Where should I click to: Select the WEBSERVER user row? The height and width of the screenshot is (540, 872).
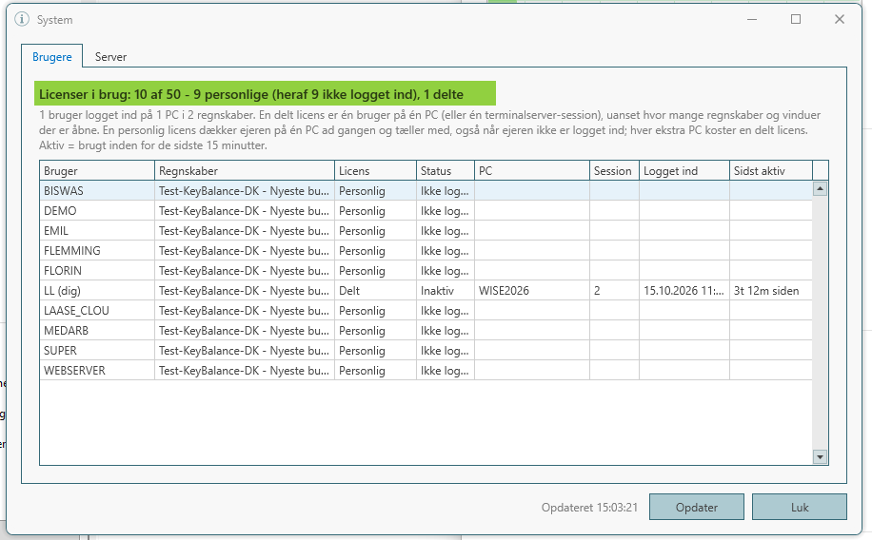pos(426,371)
